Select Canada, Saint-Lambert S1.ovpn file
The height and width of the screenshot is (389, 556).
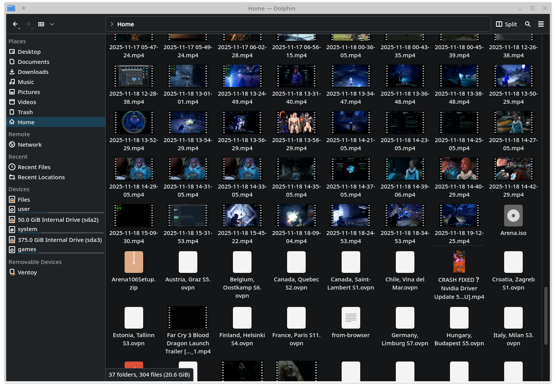351,271
